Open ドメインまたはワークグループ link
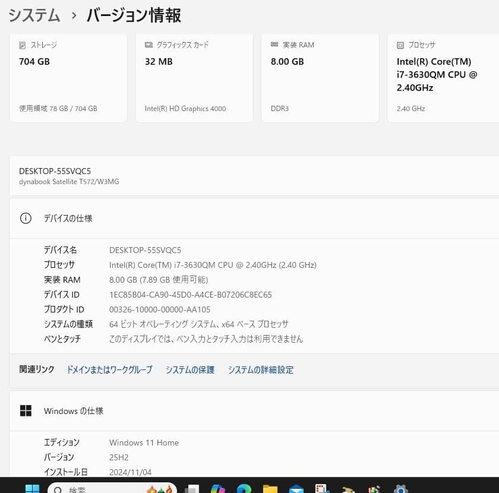Screen dimensions: 499x493 109,369
